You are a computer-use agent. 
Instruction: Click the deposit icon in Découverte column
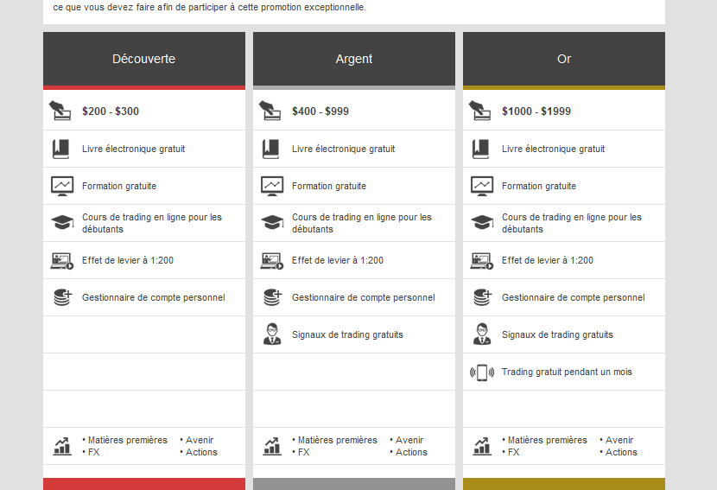point(60,111)
